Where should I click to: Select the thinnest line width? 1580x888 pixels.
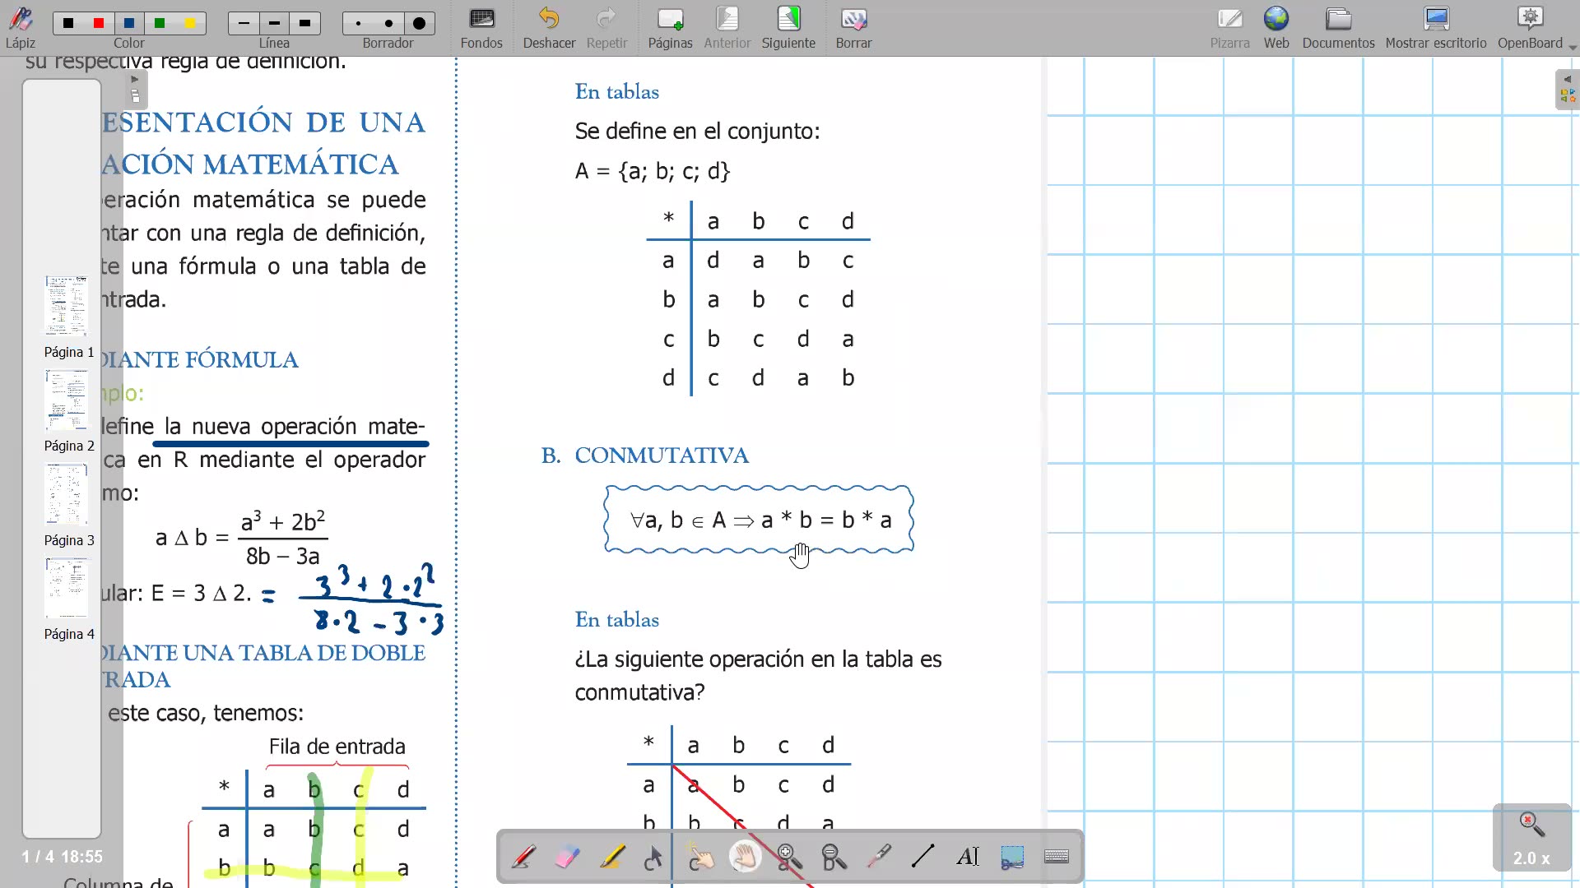(x=244, y=24)
